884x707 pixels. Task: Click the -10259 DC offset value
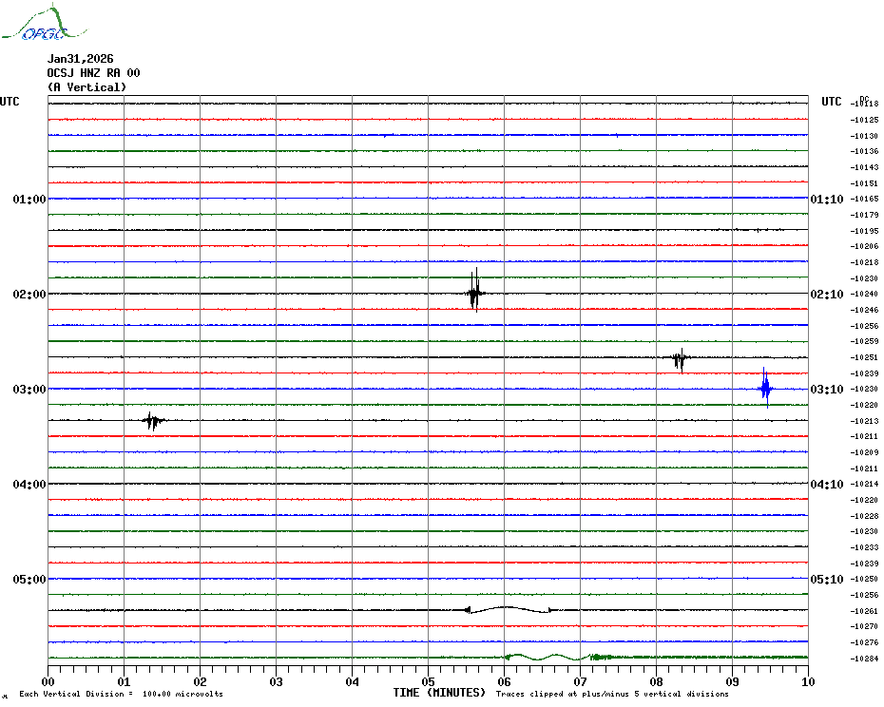864,342
